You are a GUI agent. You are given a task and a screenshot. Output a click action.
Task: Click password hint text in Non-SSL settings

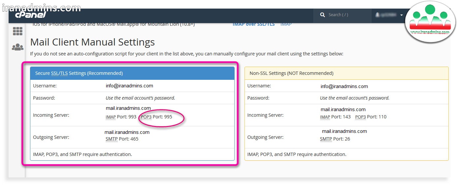tap(355, 98)
